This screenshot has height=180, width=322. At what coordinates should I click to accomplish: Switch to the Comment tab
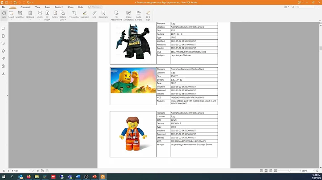pos(25,7)
